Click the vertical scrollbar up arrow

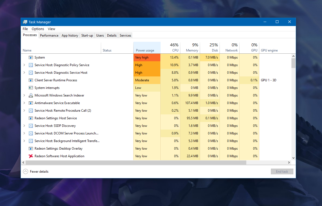(x=293, y=56)
